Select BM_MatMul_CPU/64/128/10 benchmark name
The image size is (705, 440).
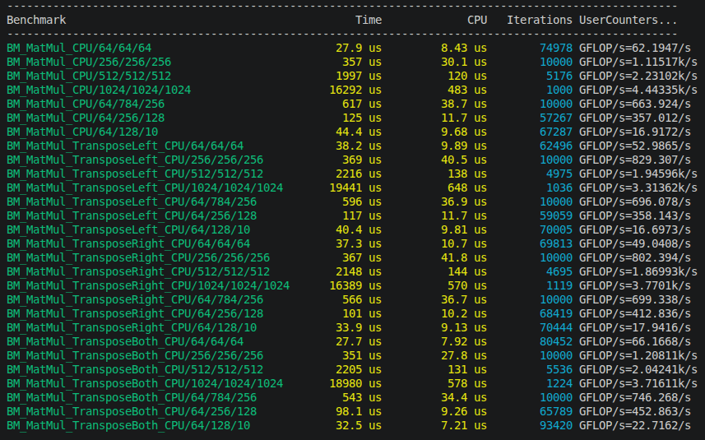tap(82, 132)
